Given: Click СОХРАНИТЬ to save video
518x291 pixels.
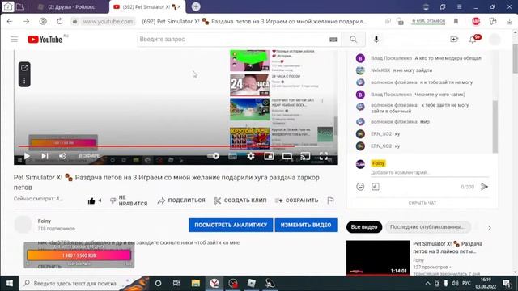Looking at the screenshot, I should 297,200.
